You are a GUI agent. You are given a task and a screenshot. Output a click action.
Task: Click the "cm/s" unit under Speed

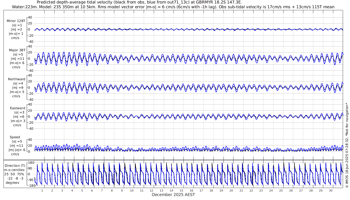click(x=15, y=154)
